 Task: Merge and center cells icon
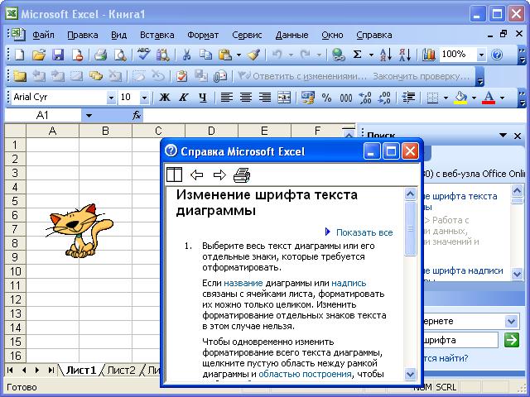pyautogui.click(x=284, y=98)
